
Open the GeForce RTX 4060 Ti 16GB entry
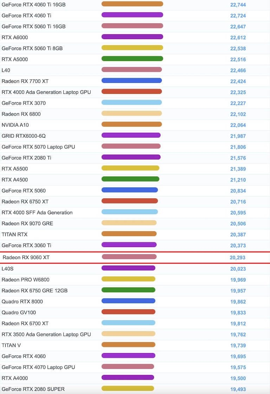coord(33,5)
